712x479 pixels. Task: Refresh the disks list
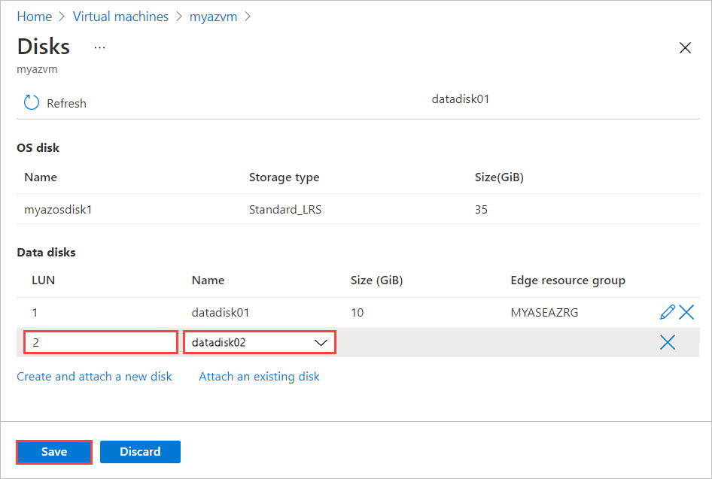coord(54,102)
